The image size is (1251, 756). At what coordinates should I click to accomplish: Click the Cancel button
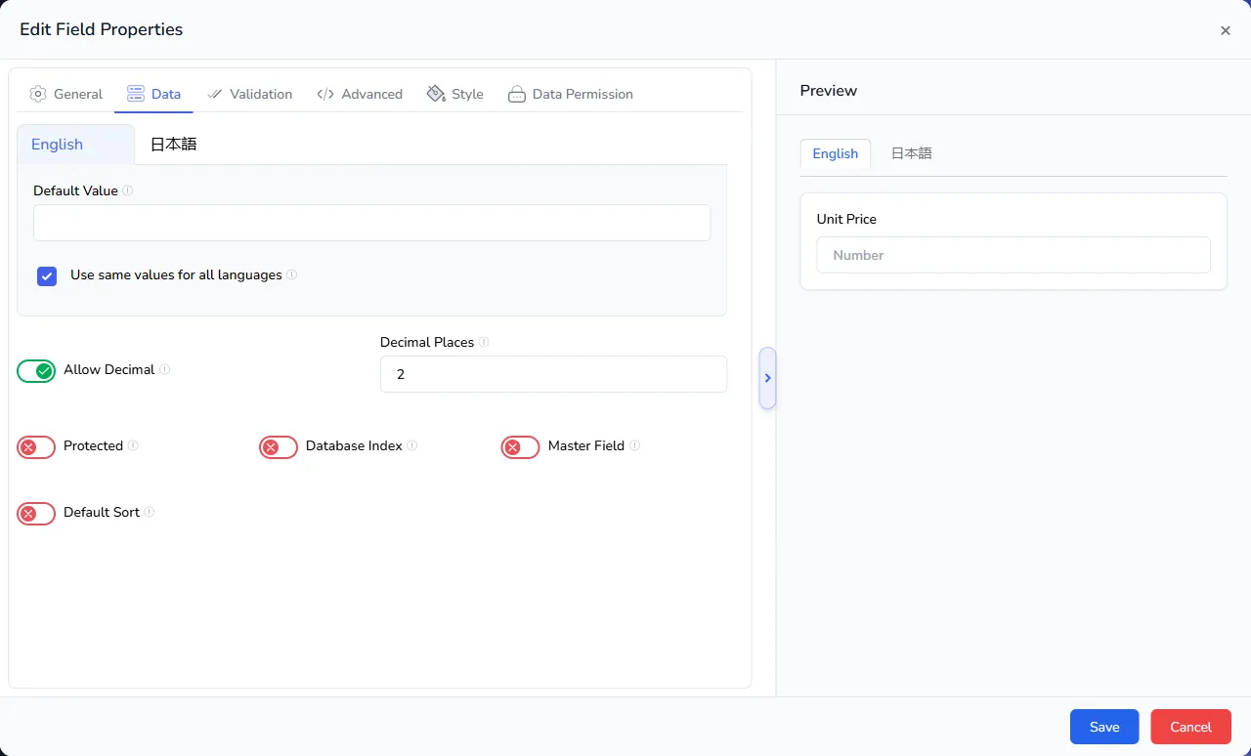click(x=1190, y=727)
